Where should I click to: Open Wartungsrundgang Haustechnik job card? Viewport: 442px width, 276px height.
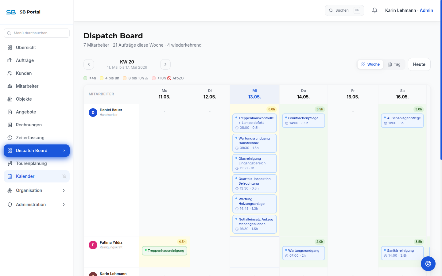coord(254,143)
